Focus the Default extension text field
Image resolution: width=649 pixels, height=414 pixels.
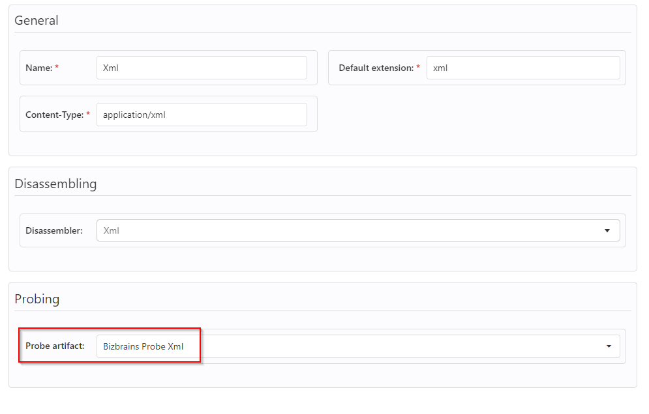point(522,68)
